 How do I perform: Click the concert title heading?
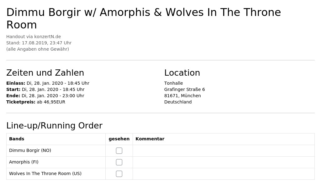pyautogui.click(x=144, y=18)
